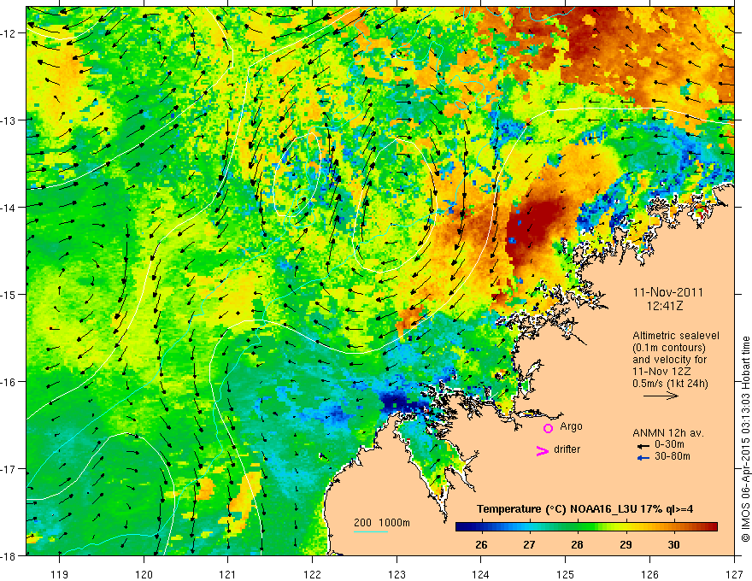Viewport: 752px width, 581px height.
Task: Click the 'ANMN 12h av.' label
Action: (668, 433)
